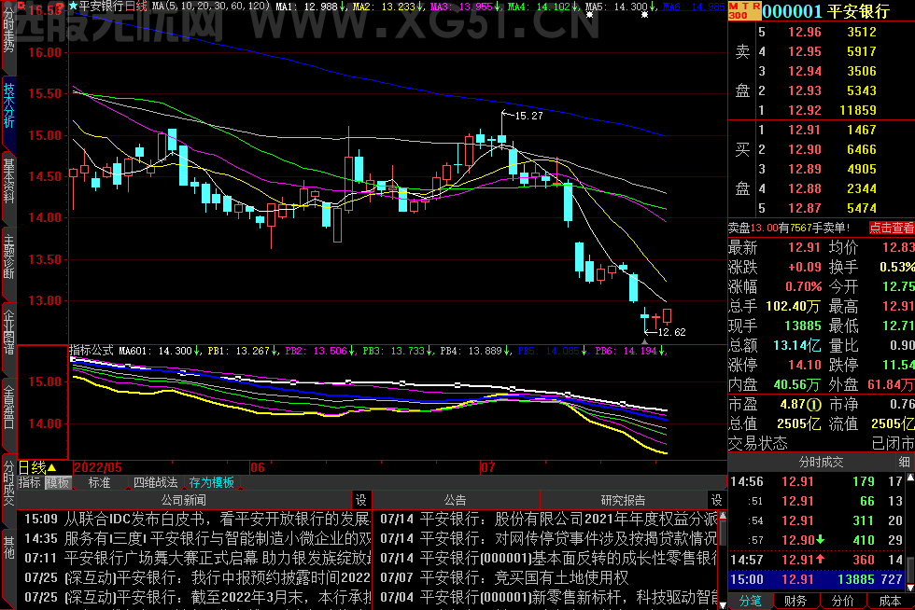Click the MA(5,10,20,30,60,120) parameter label
The height and width of the screenshot is (610, 915).
click(x=211, y=7)
